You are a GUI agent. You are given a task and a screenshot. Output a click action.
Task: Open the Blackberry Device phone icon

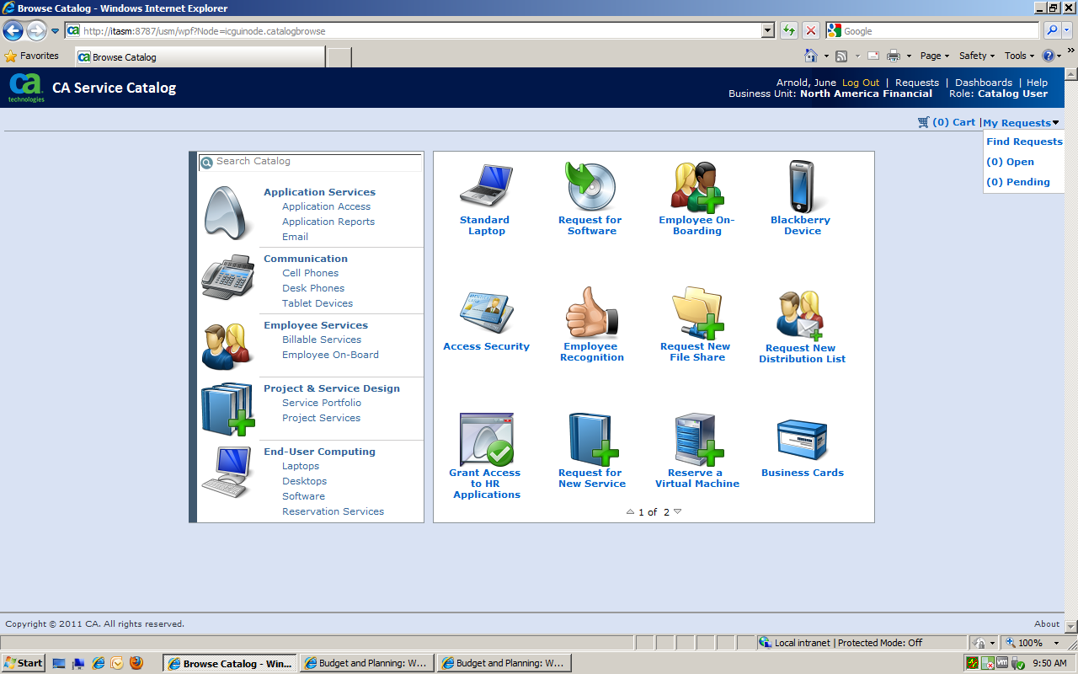(801, 186)
